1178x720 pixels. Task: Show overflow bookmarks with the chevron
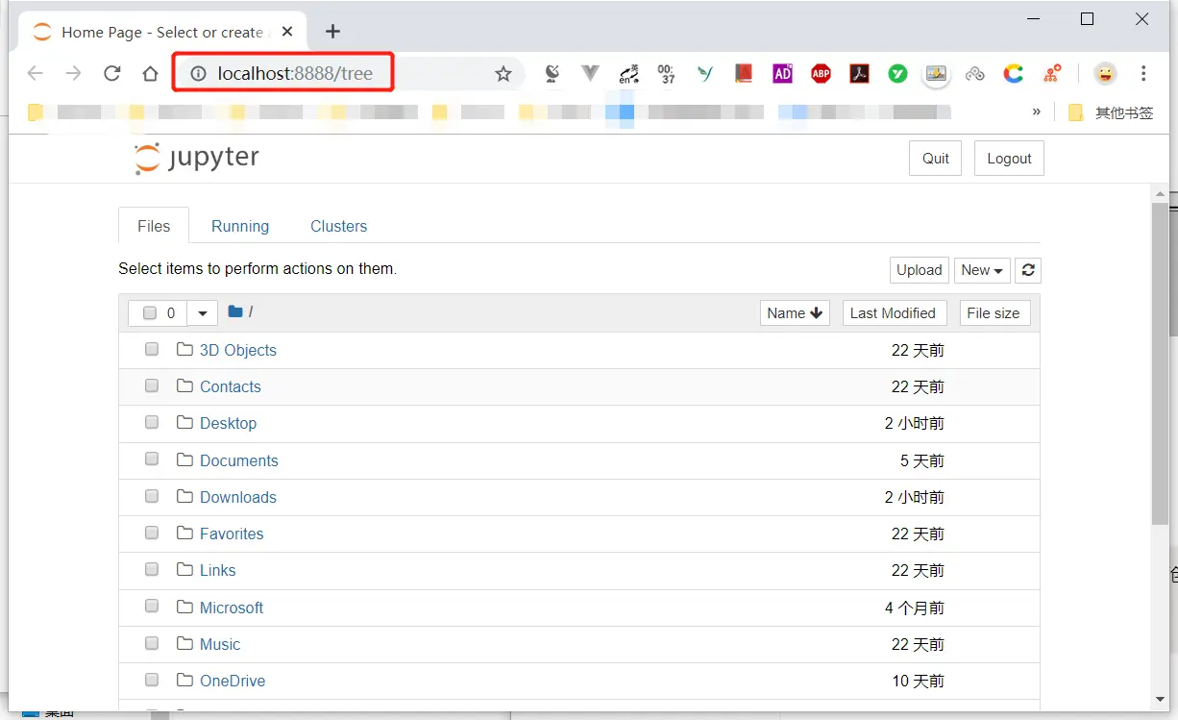pyautogui.click(x=1037, y=112)
